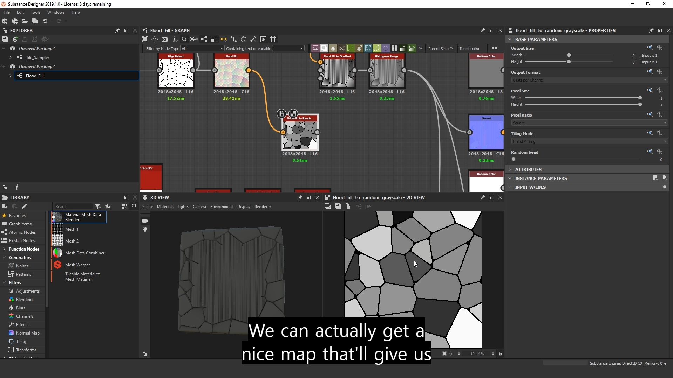
Task: Click the graph screenshot camera icon
Action: click(165, 39)
